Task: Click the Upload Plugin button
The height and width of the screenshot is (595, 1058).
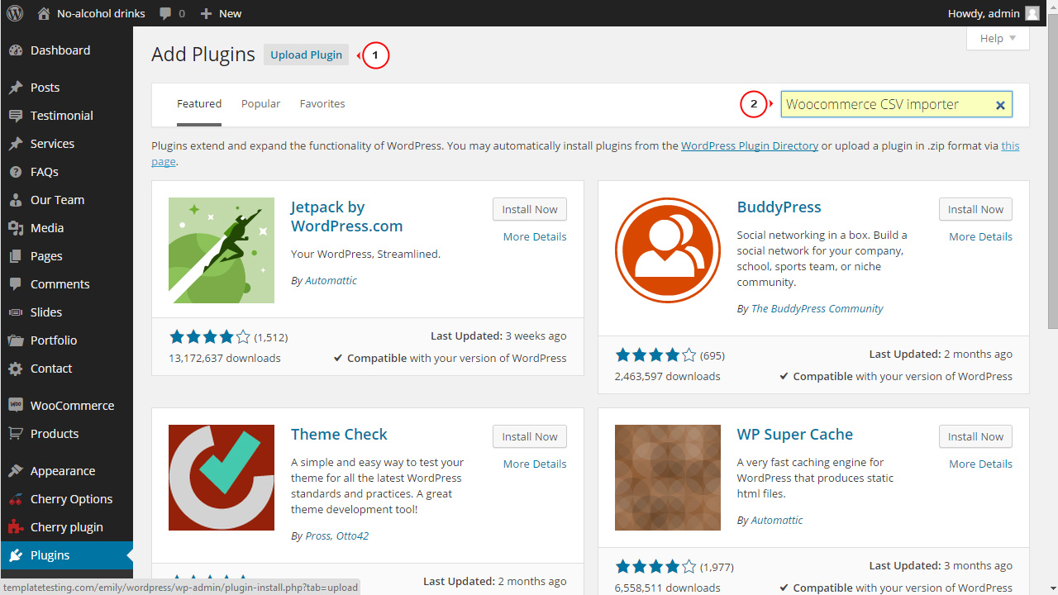Action: [307, 55]
